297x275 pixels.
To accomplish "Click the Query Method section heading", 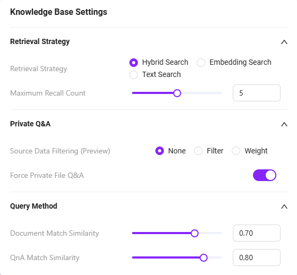I will point(34,206).
